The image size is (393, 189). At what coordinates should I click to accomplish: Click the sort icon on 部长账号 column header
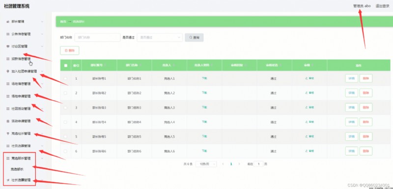[x=105, y=65]
